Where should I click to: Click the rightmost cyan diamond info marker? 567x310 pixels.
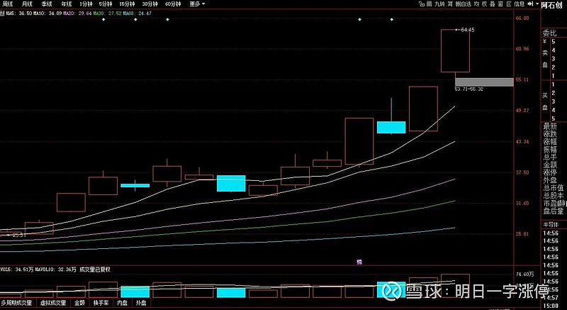pyautogui.click(x=392, y=20)
